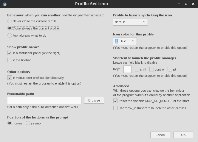Screen dimensions: 198x142
Task: Click the Browse button
Action: point(94,100)
